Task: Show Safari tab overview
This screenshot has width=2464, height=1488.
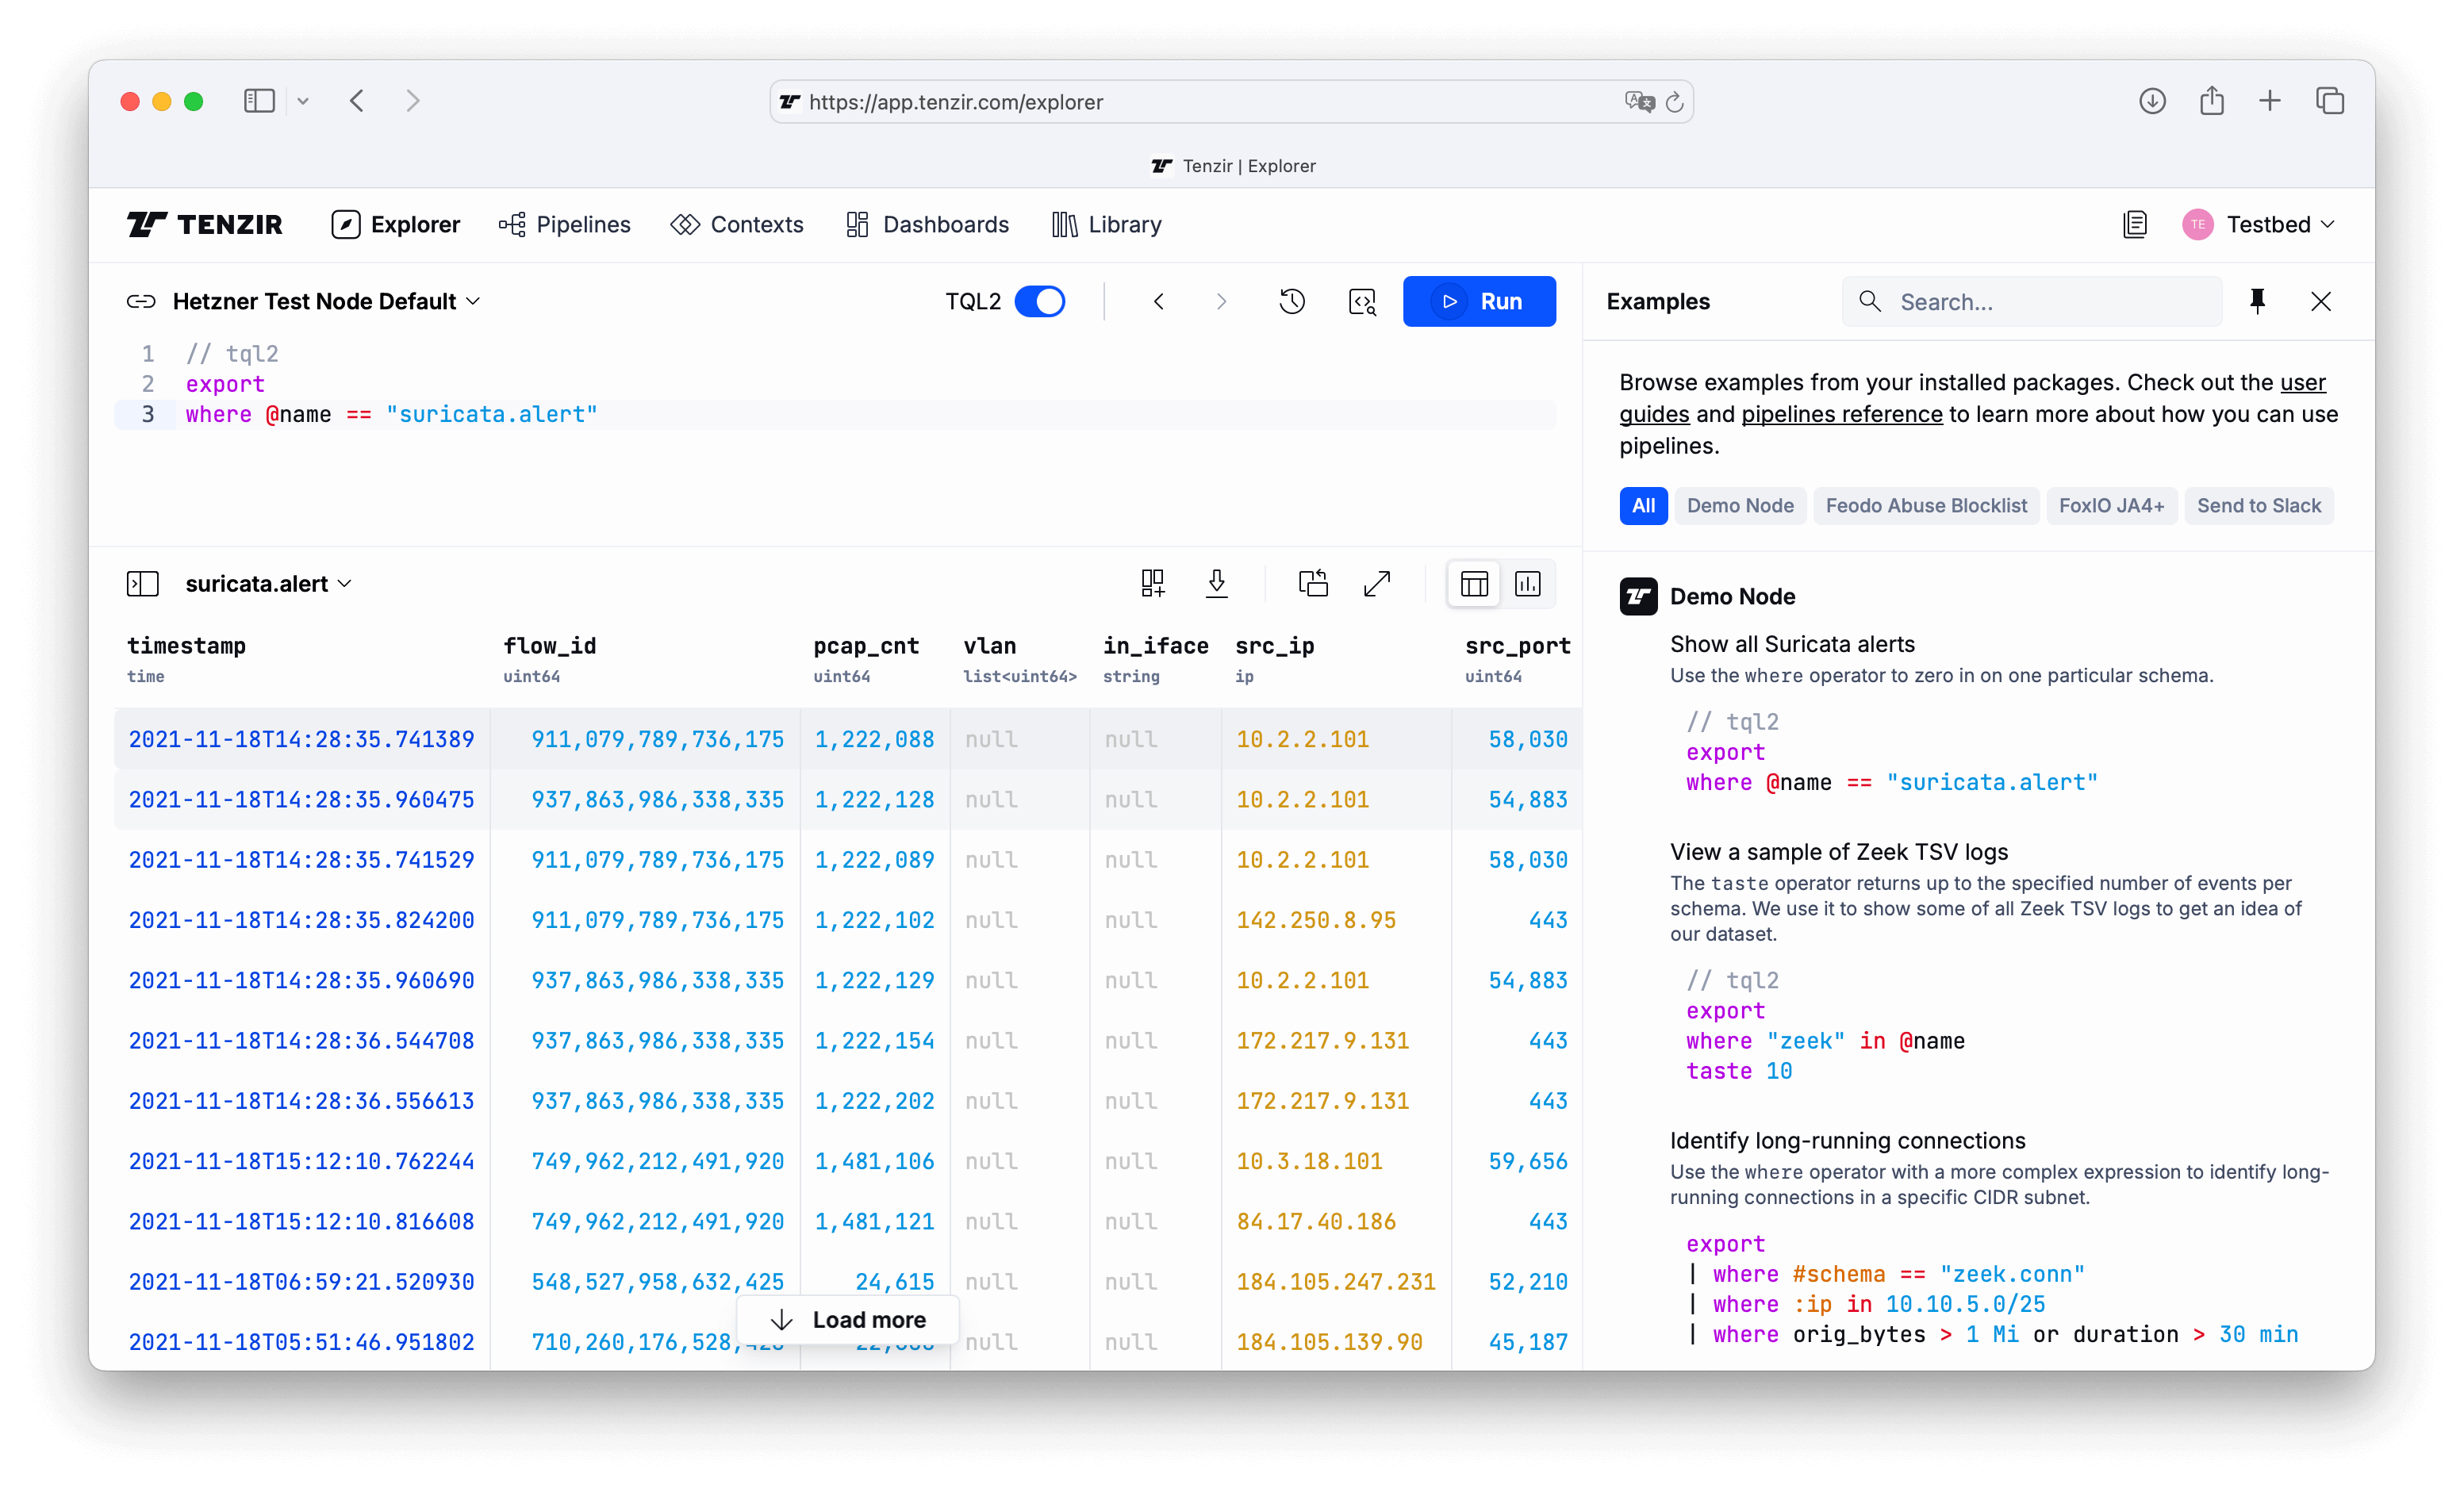Action: pyautogui.click(x=2330, y=101)
